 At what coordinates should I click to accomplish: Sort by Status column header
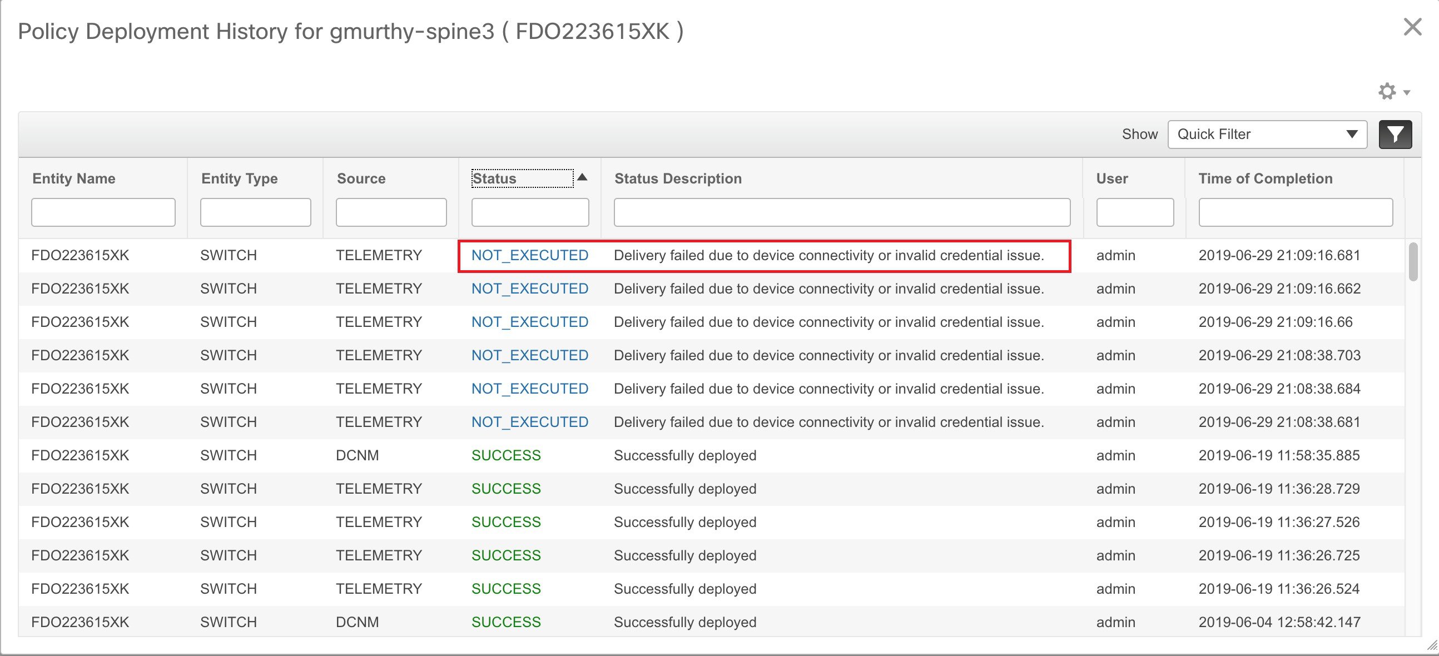pos(494,178)
